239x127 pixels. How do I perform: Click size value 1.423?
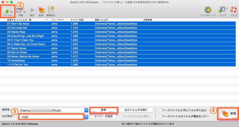click(74, 52)
